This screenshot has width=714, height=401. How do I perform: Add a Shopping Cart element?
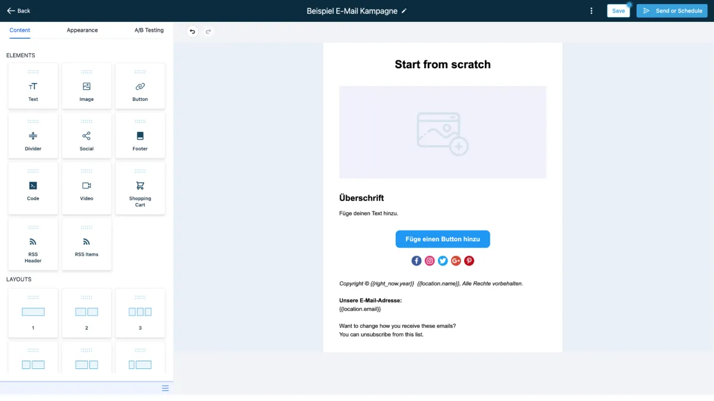pyautogui.click(x=140, y=188)
